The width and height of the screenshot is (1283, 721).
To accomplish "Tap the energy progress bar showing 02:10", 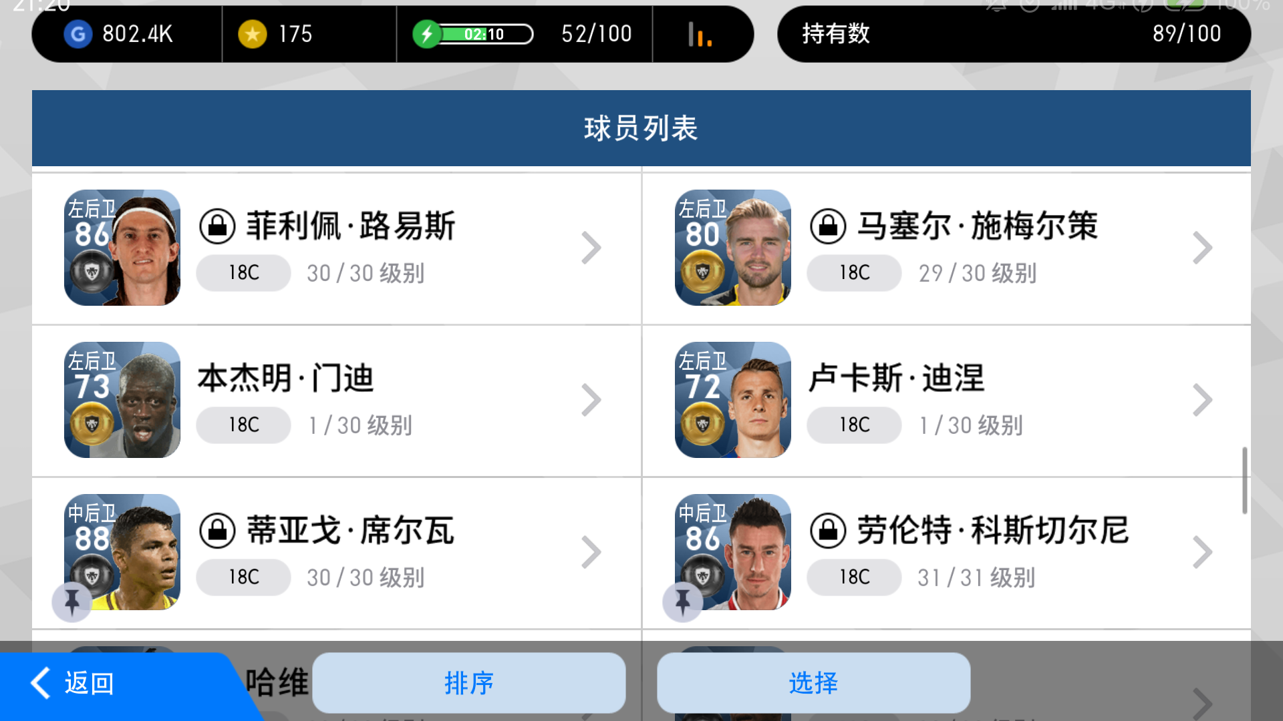I will click(x=486, y=34).
